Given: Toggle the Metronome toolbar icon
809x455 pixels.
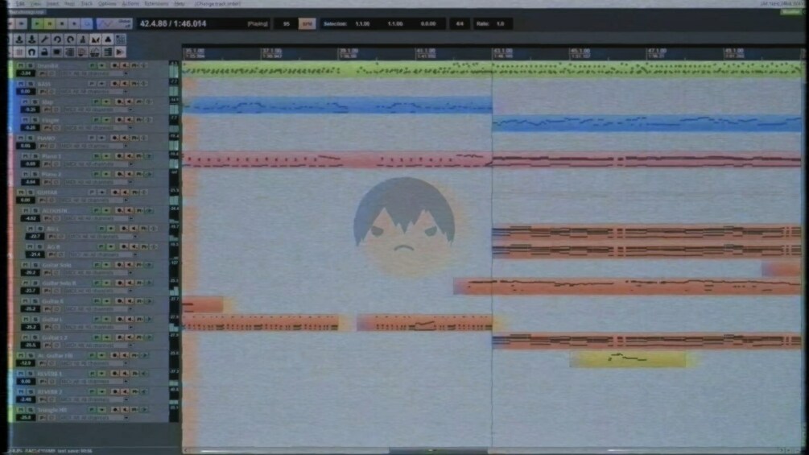Looking at the screenshot, I should point(83,39).
